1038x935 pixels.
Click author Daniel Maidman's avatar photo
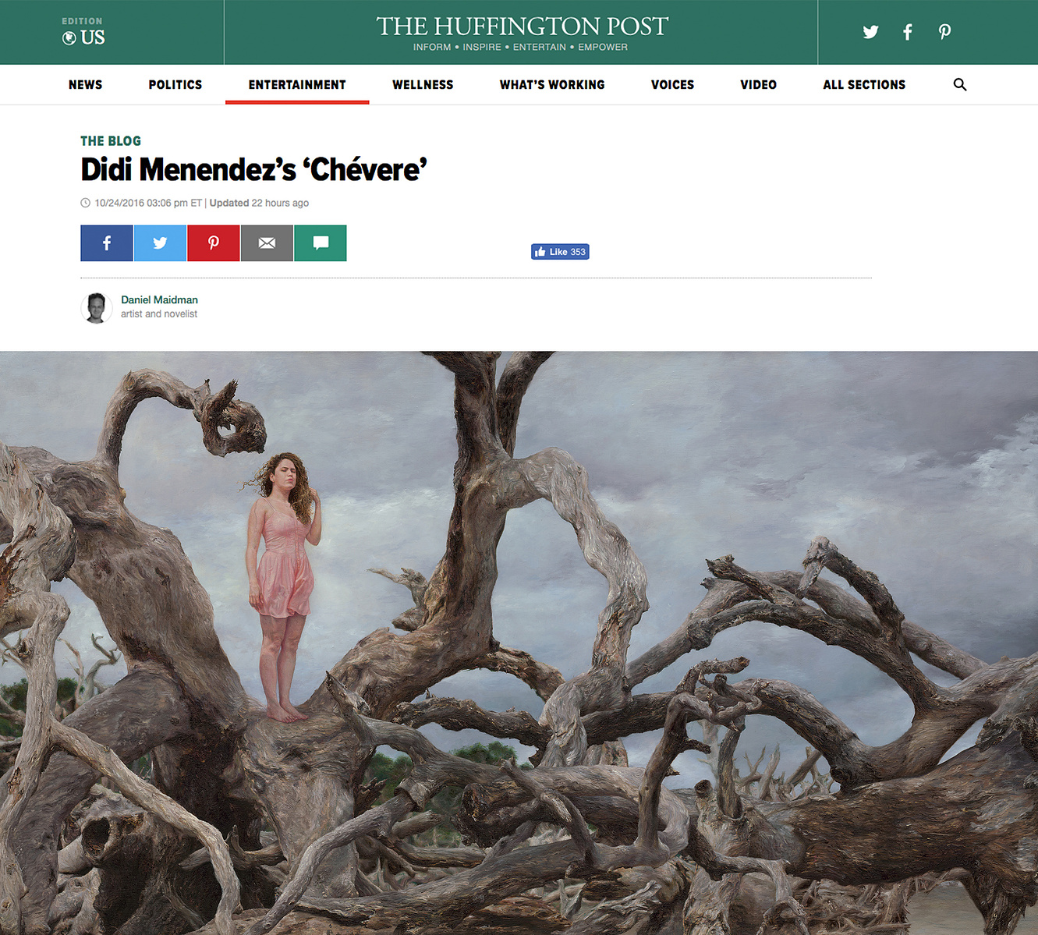pyautogui.click(x=97, y=308)
